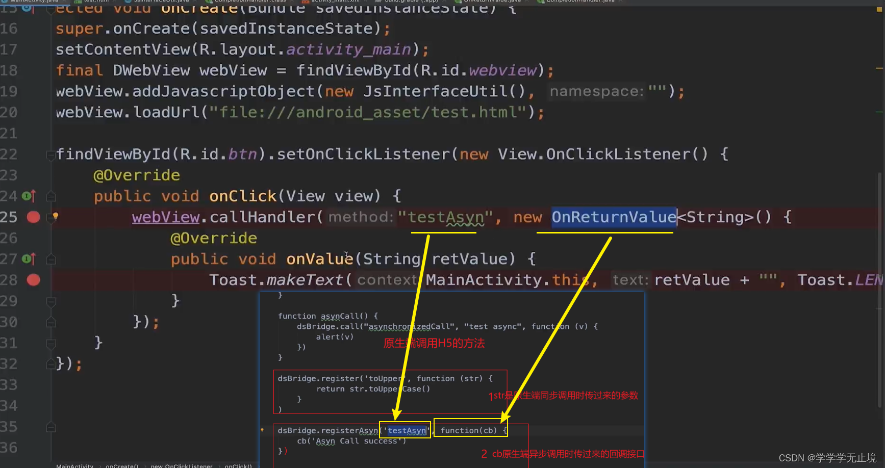Click cb('Asyn Call success') in the snippet
The image size is (885, 468).
click(x=351, y=441)
